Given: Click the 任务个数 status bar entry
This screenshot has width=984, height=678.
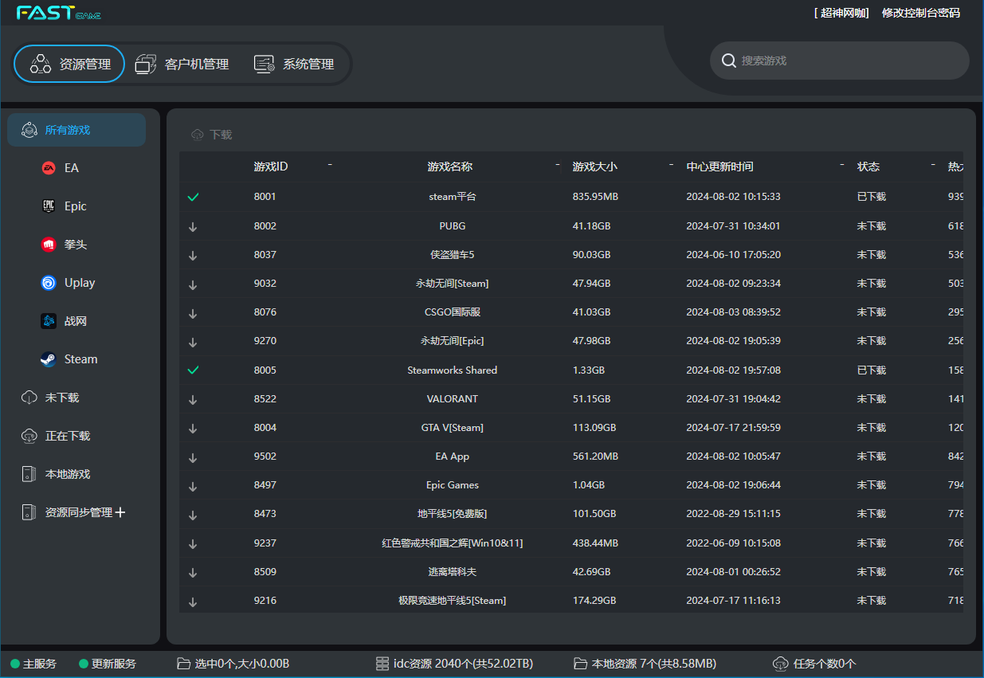Looking at the screenshot, I should [814, 664].
